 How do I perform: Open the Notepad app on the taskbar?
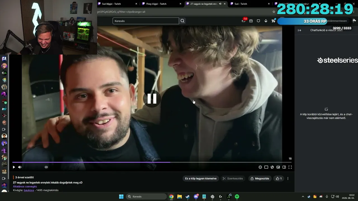tap(204, 197)
